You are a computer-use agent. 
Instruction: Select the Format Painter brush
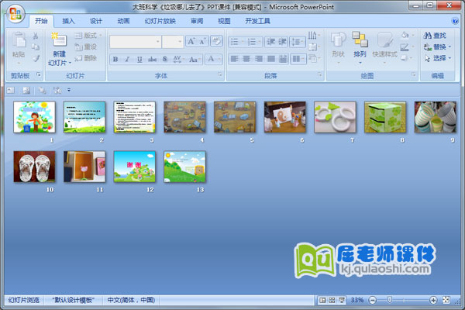tap(36, 58)
